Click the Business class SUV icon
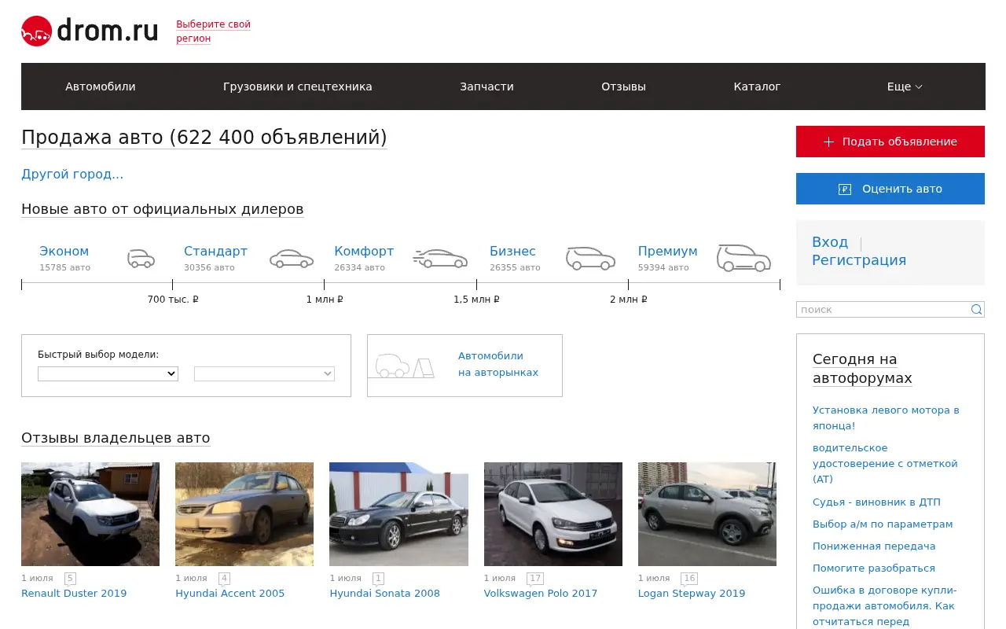This screenshot has height=629, width=1006. (591, 259)
